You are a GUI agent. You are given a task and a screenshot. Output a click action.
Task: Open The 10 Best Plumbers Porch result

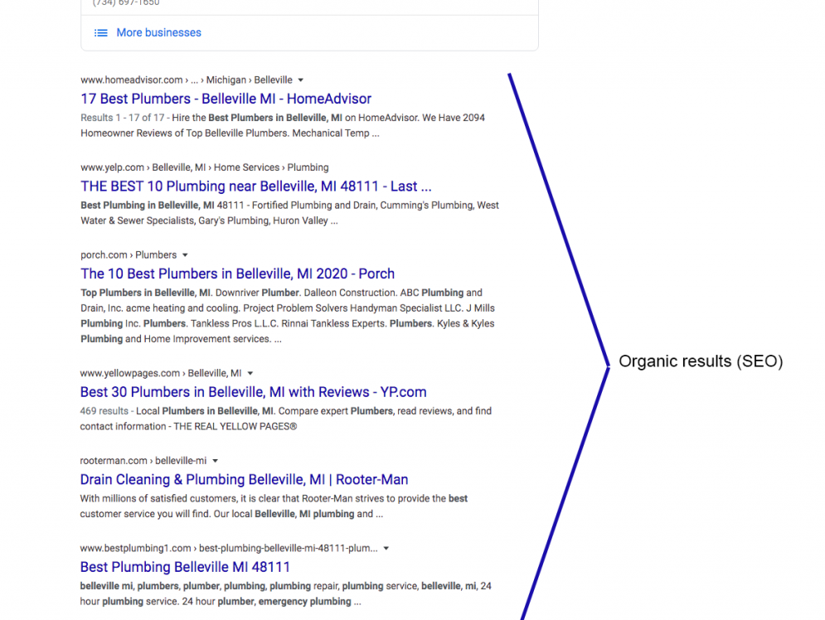coord(237,274)
